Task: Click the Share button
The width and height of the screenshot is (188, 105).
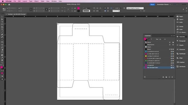Action: pos(152,4)
